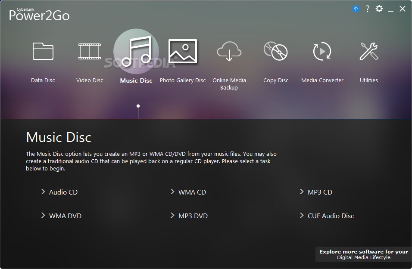Start the Audio CD task

63,192
